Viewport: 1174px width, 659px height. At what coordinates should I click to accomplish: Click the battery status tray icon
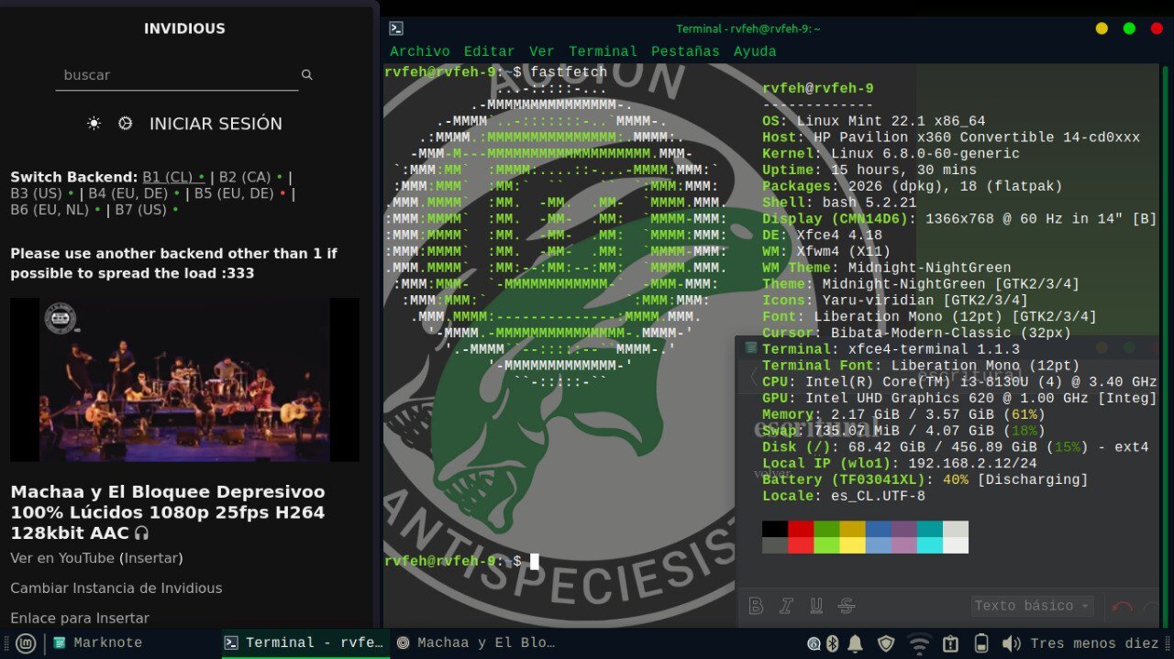(981, 643)
